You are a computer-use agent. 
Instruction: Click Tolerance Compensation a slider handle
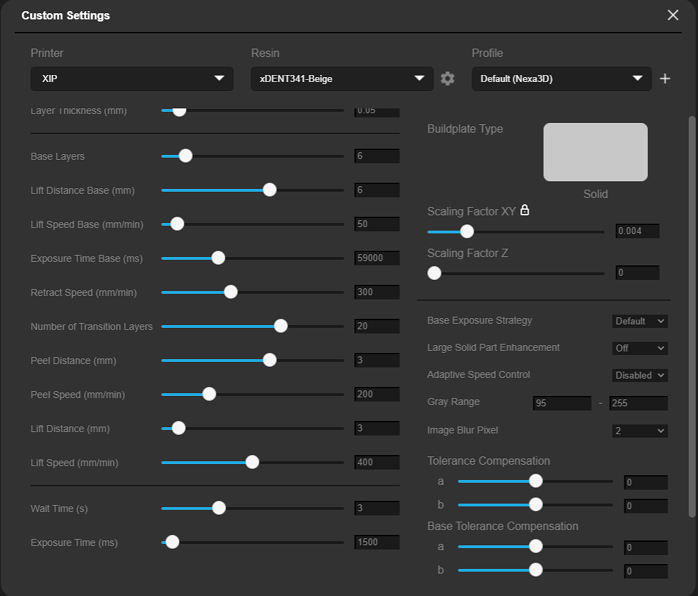coord(535,481)
